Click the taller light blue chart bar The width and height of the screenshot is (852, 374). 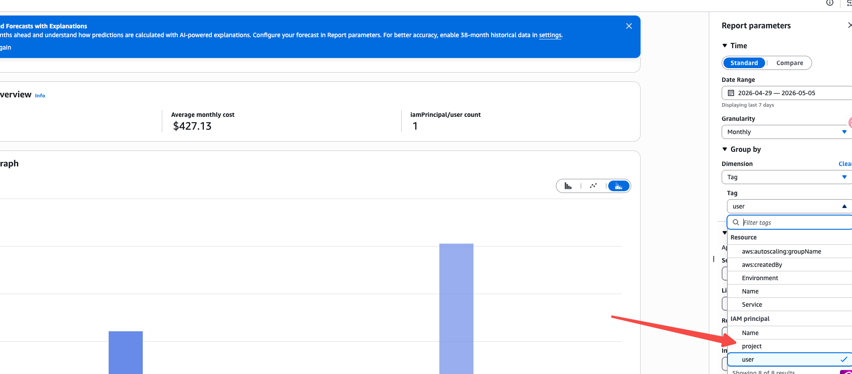(456, 309)
